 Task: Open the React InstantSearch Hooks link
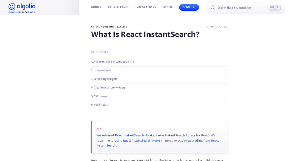[134, 135]
